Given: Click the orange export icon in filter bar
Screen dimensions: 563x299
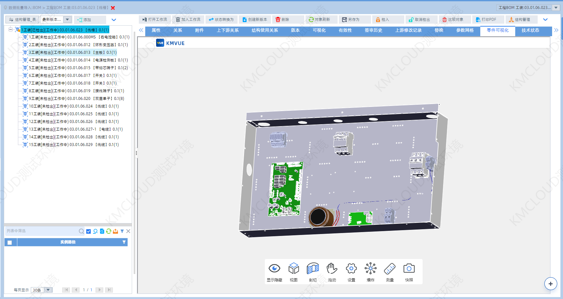Looking at the screenshot, I should point(115,231).
